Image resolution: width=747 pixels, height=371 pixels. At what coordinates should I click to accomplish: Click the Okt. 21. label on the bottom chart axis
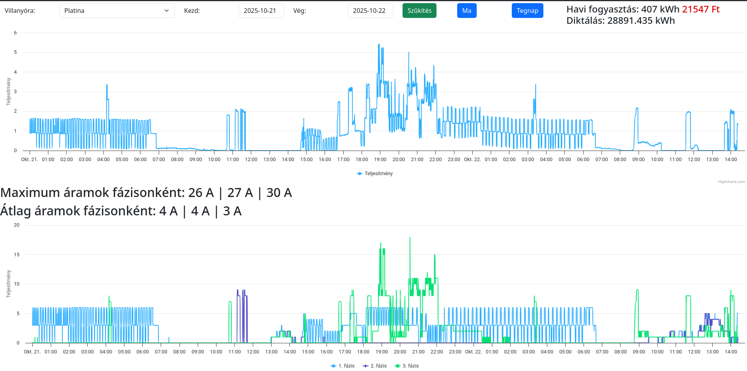tap(32, 352)
